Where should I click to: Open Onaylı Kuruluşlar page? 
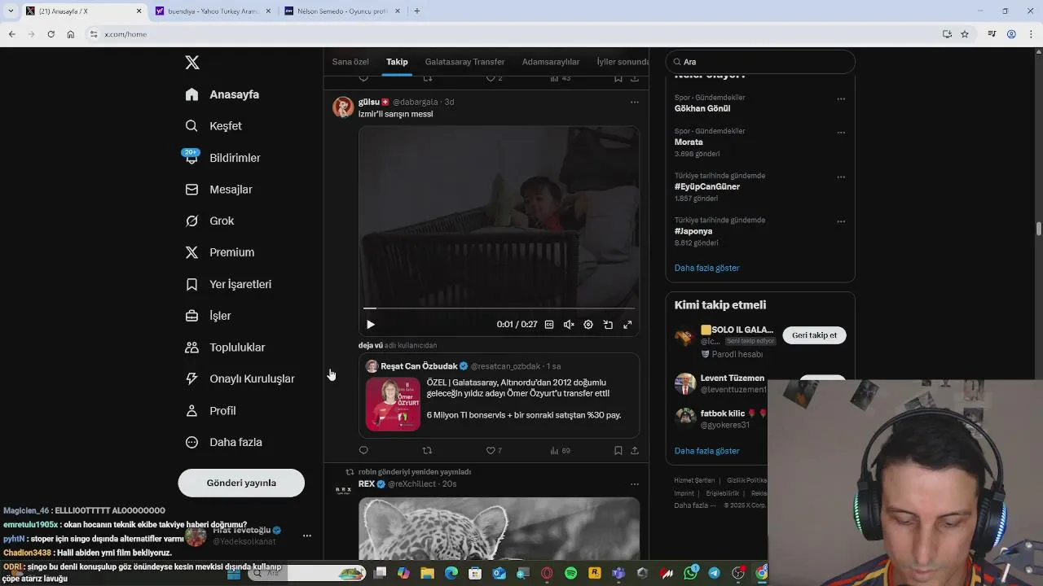[240, 378]
